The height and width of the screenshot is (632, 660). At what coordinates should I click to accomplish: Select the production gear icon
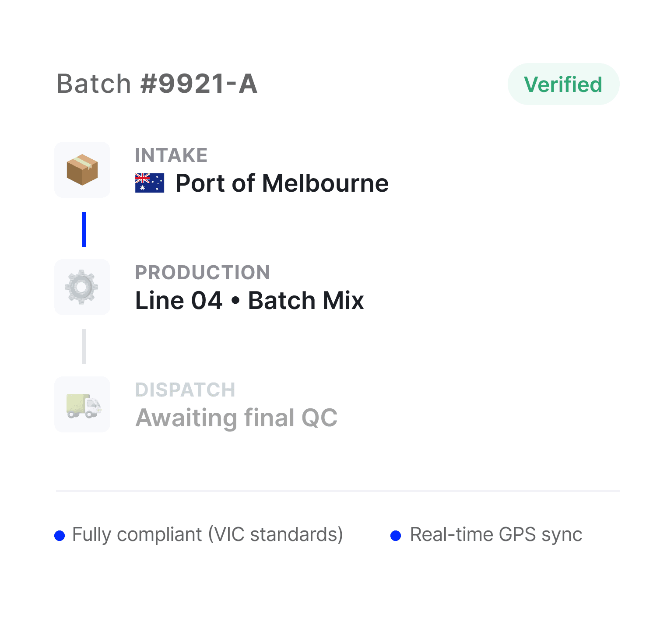coord(82,287)
